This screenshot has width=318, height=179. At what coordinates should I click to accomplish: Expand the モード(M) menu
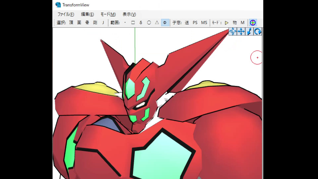pyautogui.click(x=108, y=14)
